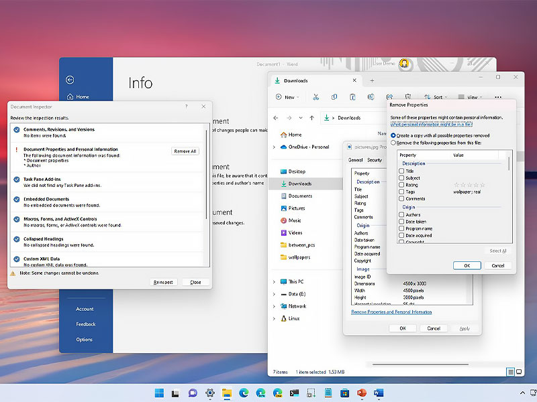The height and width of the screenshot is (402, 537).
Task: Check the Subject property checkbox
Action: tap(401, 178)
